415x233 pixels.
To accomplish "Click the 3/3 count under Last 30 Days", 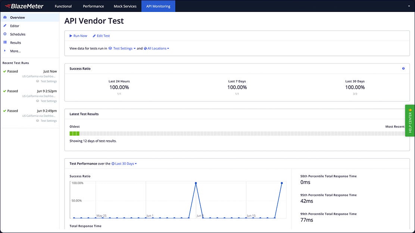I will (355, 94).
